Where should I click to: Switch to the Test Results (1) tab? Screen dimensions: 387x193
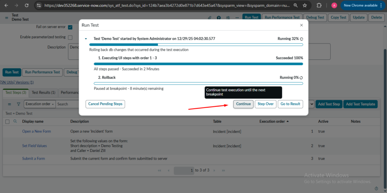[x=43, y=93]
